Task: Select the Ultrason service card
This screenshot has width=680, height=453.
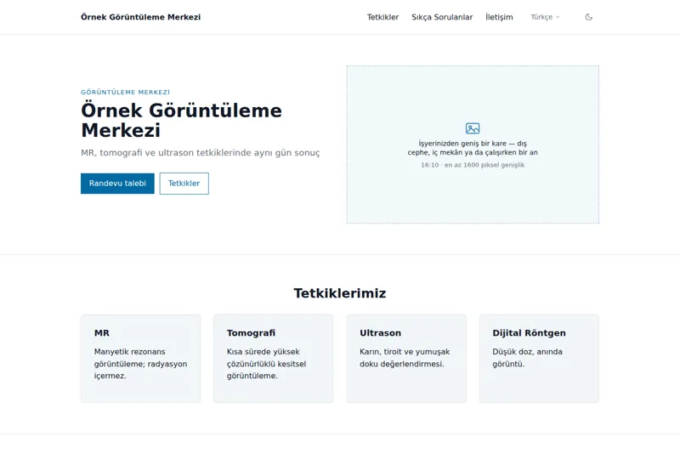Action: (x=406, y=359)
